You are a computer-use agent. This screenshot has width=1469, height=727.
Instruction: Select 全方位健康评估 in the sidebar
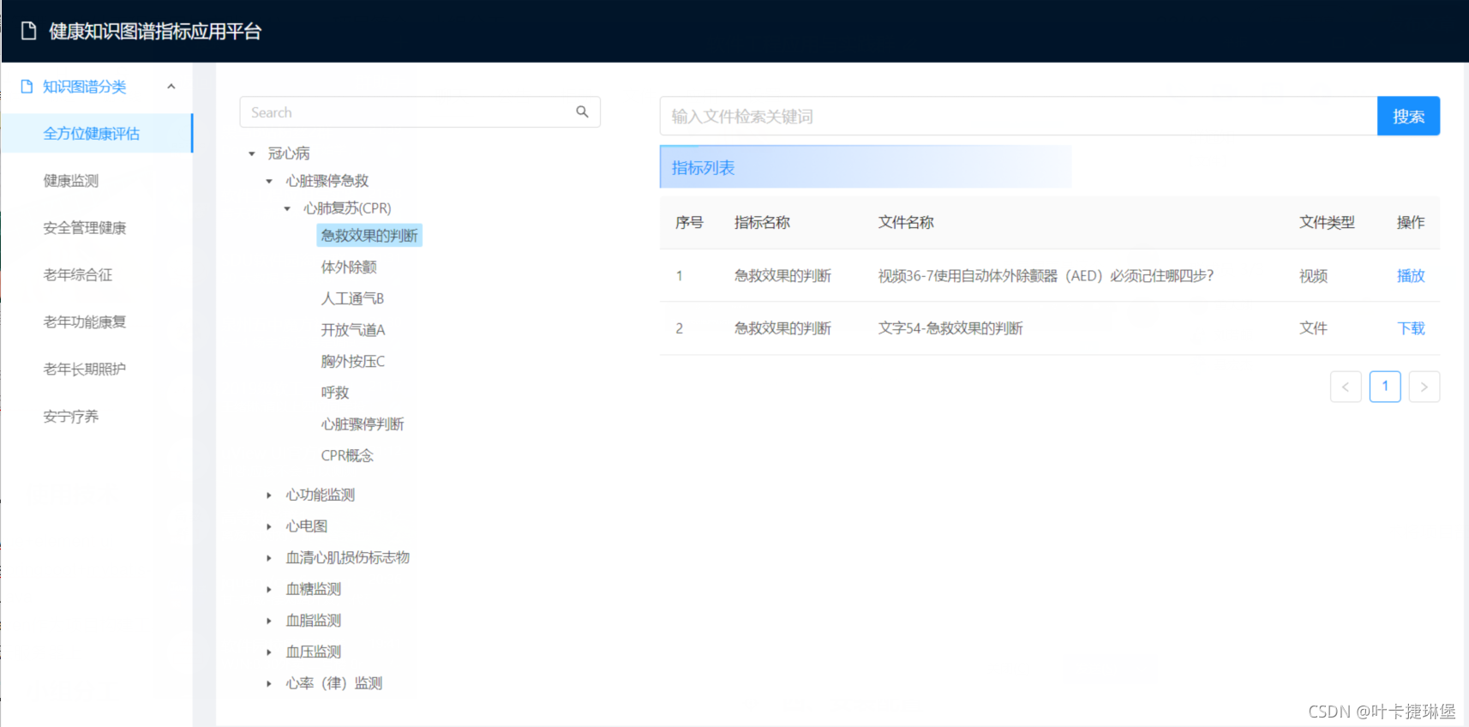tap(97, 134)
